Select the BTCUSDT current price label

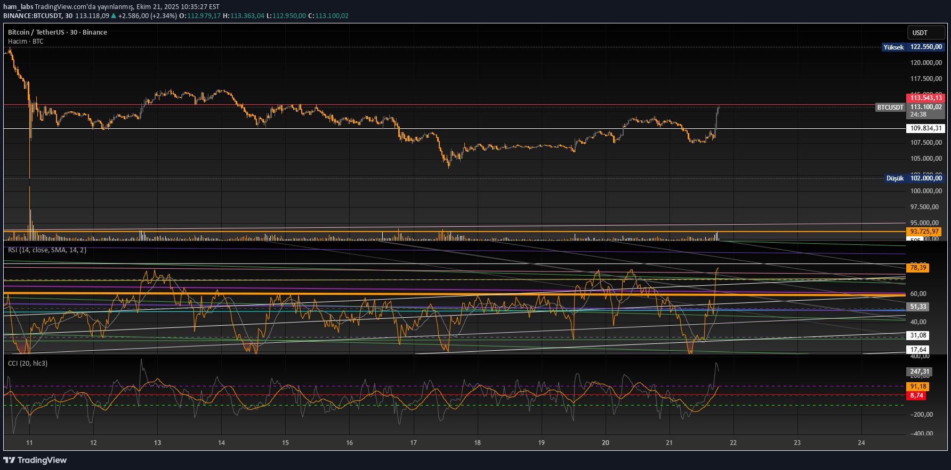coord(890,108)
